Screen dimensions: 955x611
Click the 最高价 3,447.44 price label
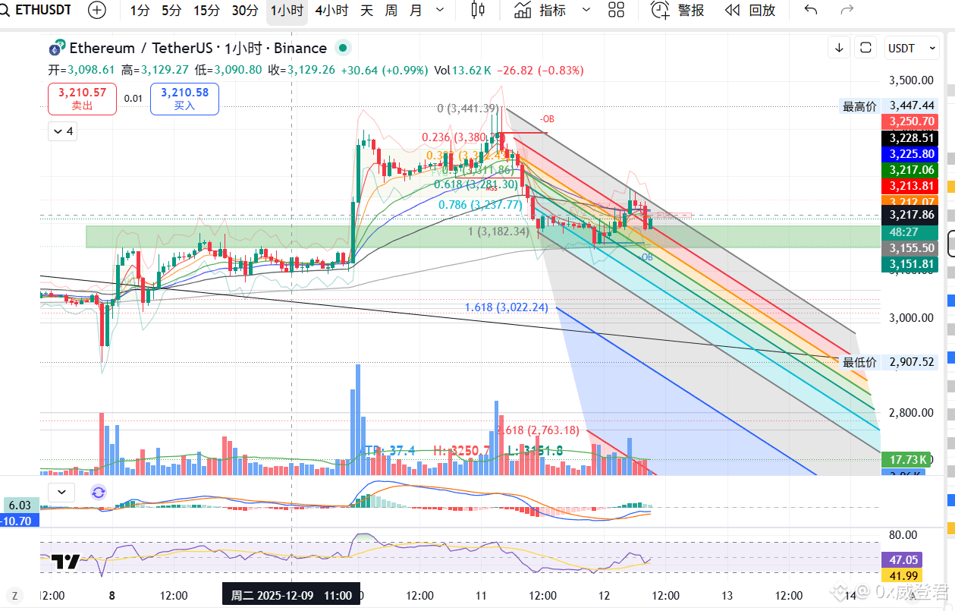pos(887,106)
